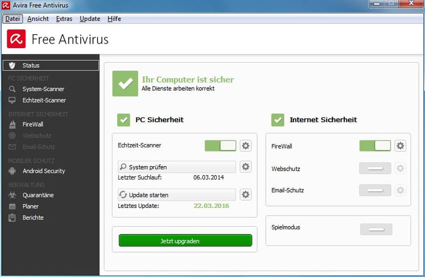
Task: Click the green Jetzt upgraden button
Action: click(x=185, y=240)
